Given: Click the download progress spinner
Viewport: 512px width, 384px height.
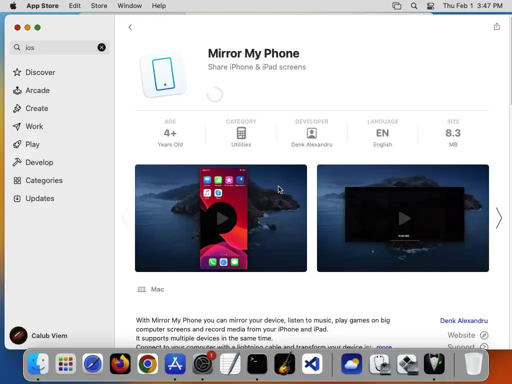Looking at the screenshot, I should click(215, 94).
